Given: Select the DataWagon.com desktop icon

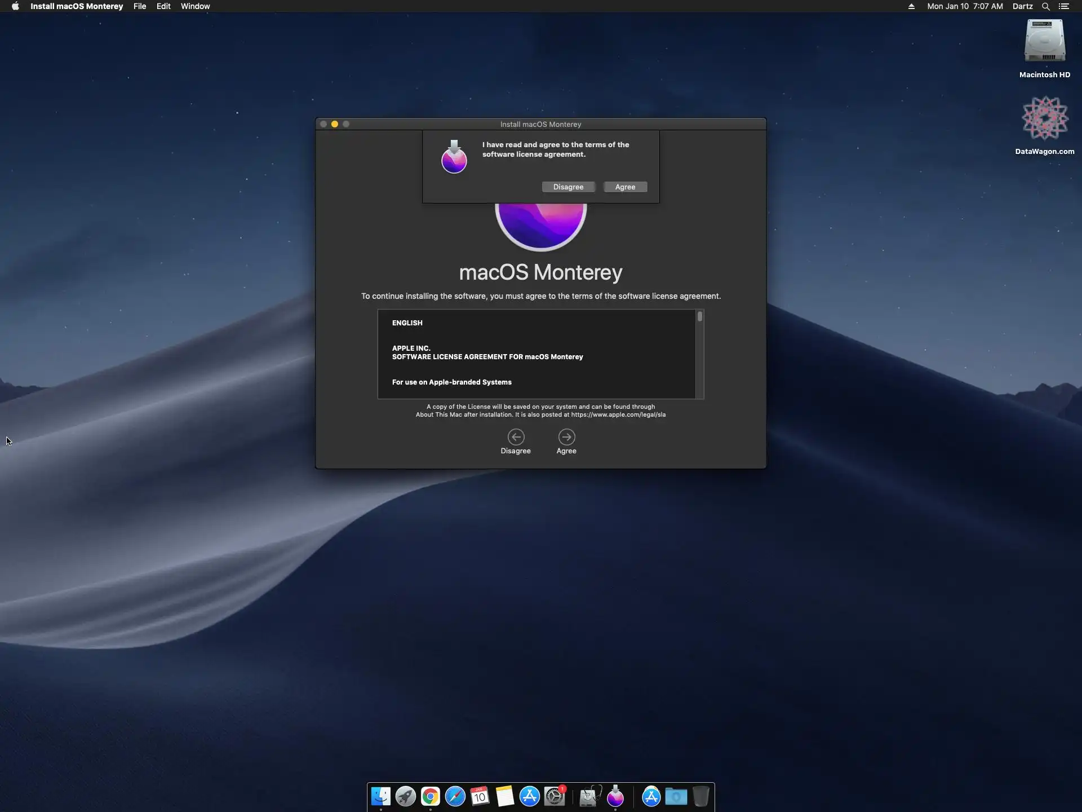Looking at the screenshot, I should point(1044,118).
